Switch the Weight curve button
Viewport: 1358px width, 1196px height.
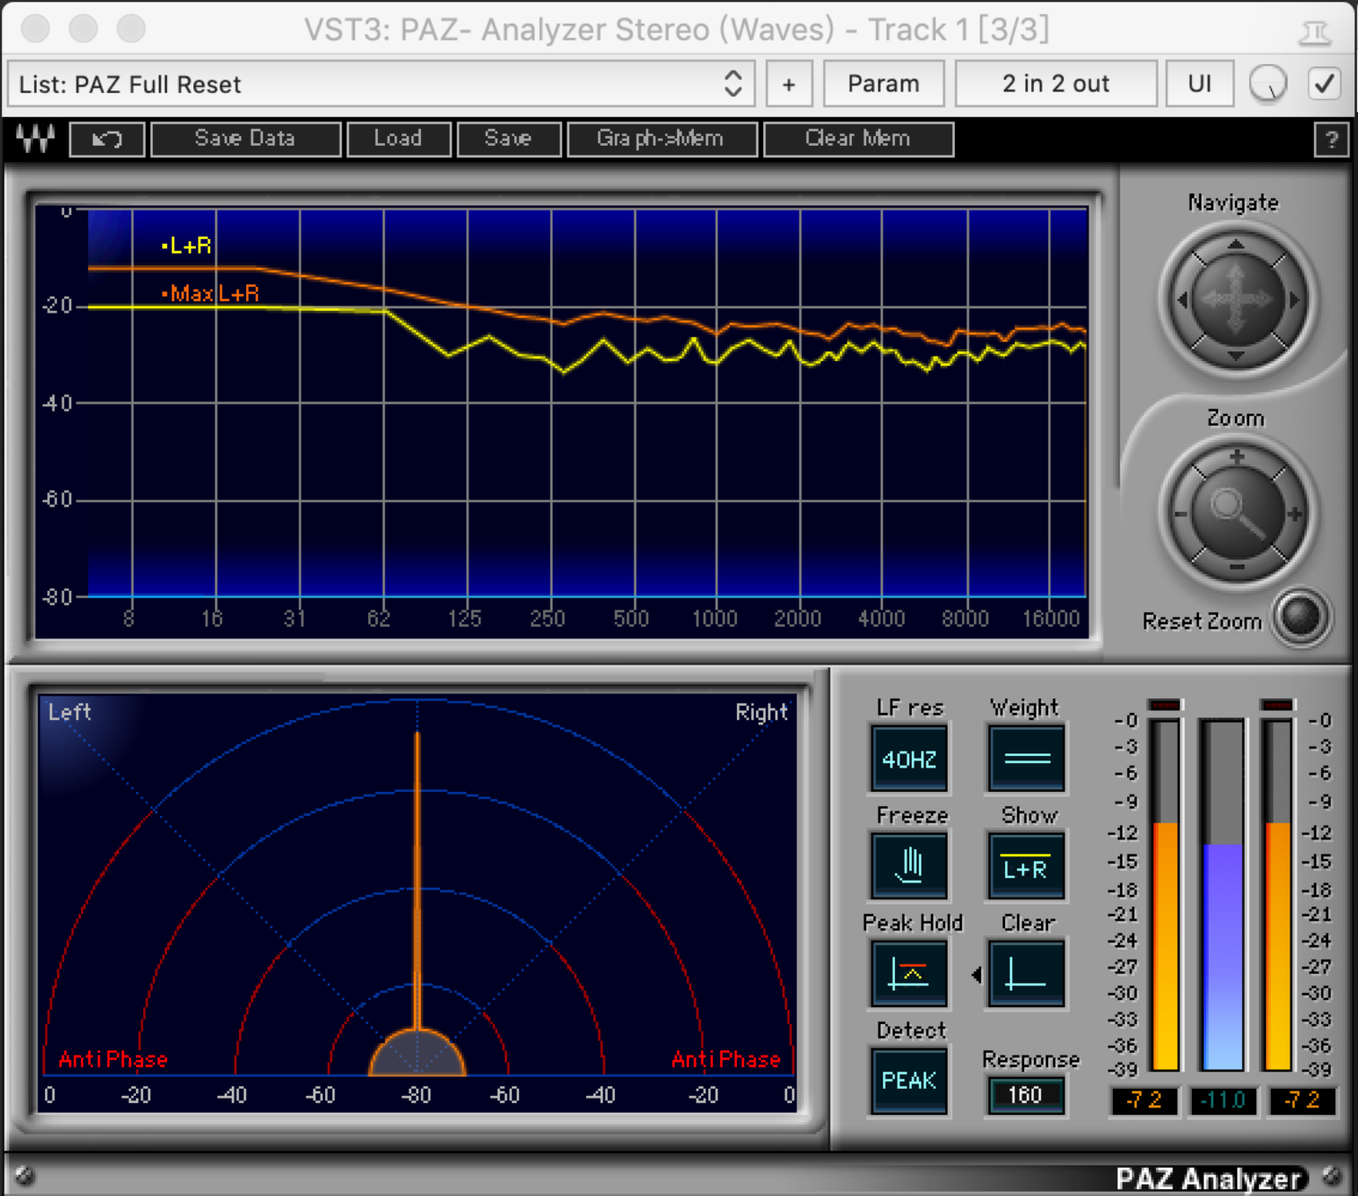[x=1026, y=759]
